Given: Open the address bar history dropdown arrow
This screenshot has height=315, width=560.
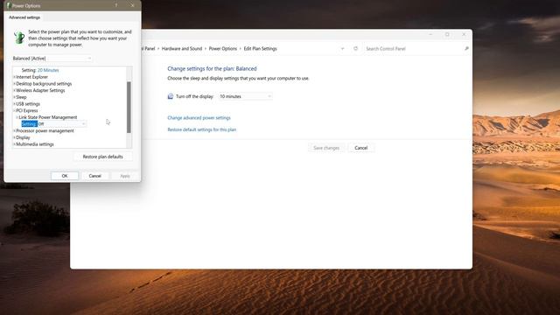Looking at the screenshot, I should [x=342, y=49].
